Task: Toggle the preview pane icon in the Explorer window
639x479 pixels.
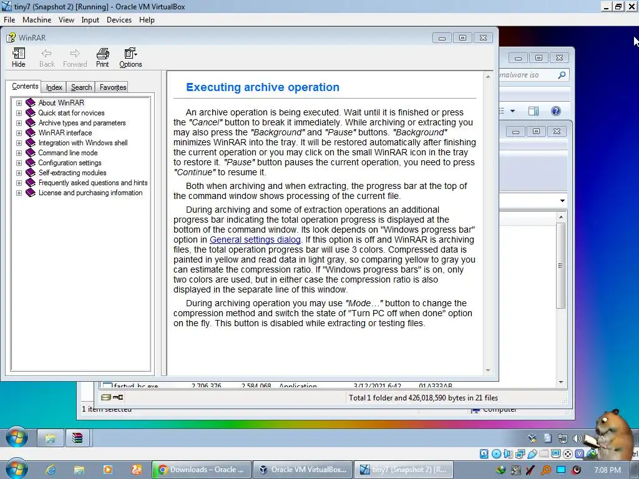Action: point(534,111)
